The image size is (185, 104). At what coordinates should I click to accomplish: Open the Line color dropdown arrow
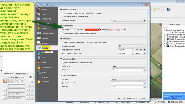100,30
